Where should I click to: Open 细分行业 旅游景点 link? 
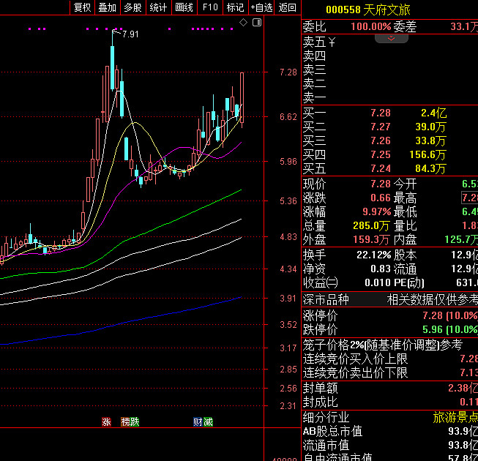[455, 417]
